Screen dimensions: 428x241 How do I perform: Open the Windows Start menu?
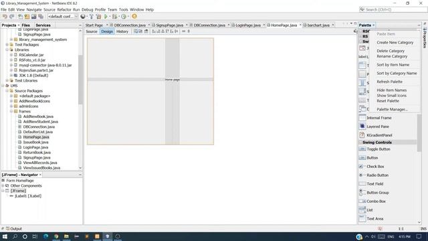click(5, 236)
